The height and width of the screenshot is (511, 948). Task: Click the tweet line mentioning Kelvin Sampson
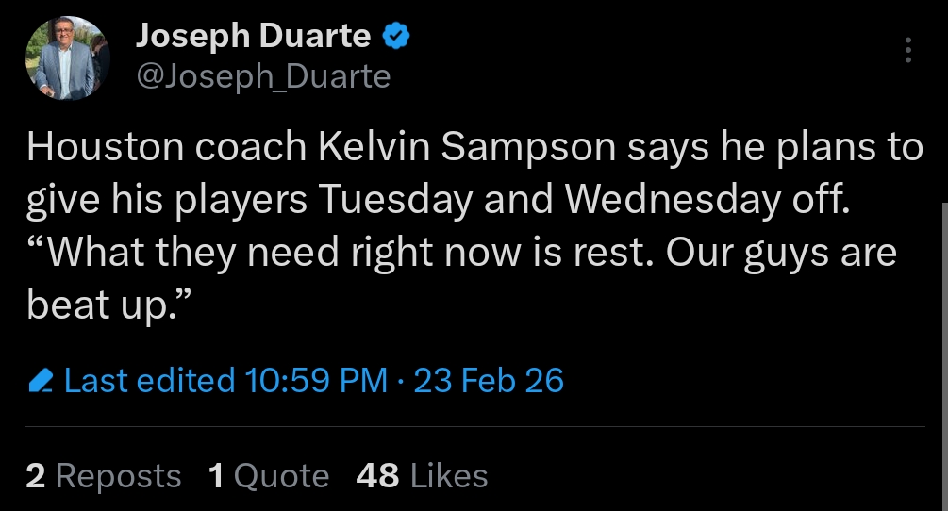click(x=474, y=148)
